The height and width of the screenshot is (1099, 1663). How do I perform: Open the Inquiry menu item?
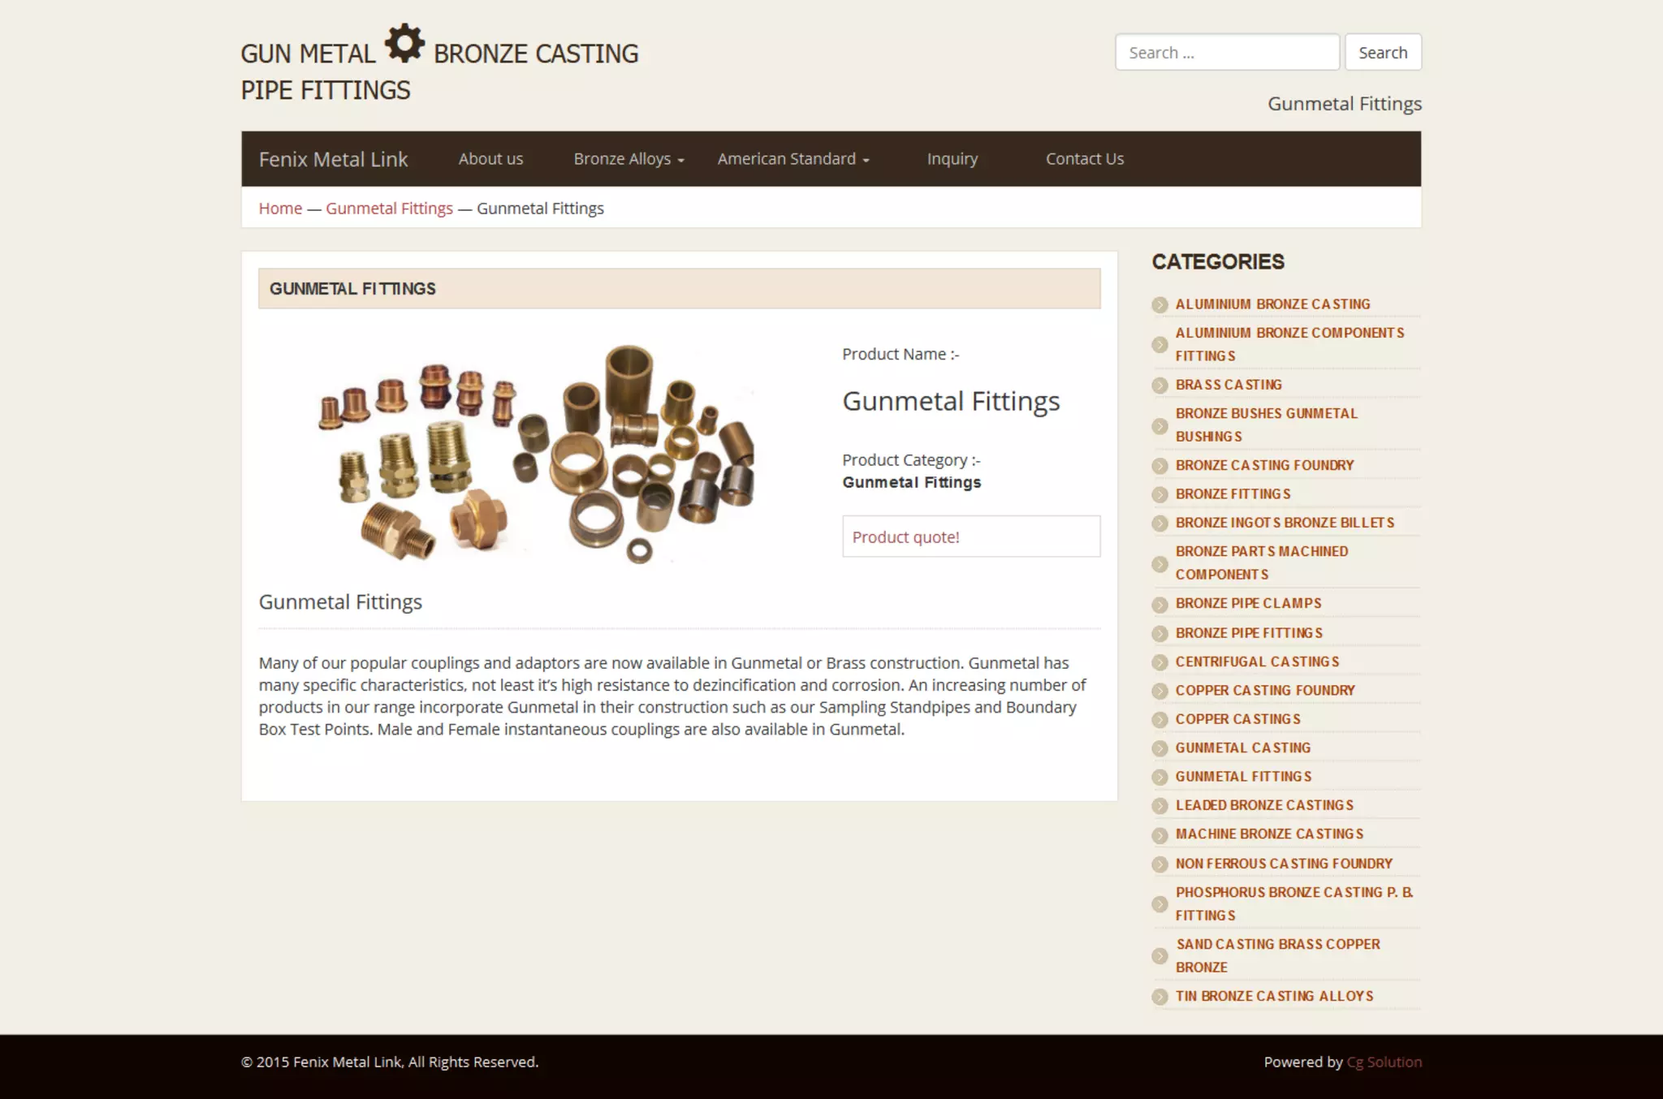pos(952,159)
